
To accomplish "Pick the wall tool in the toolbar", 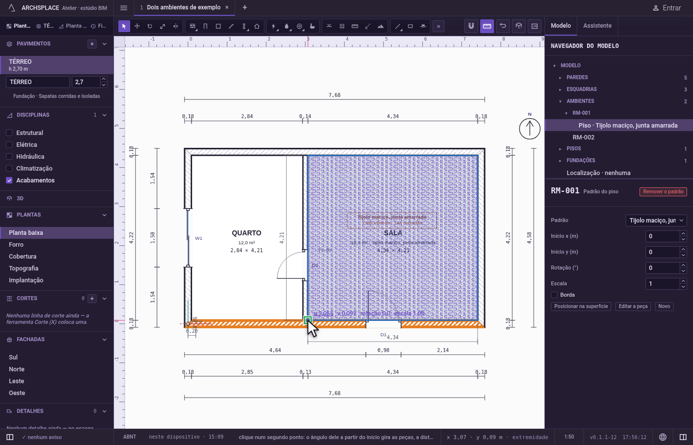I will [193, 26].
